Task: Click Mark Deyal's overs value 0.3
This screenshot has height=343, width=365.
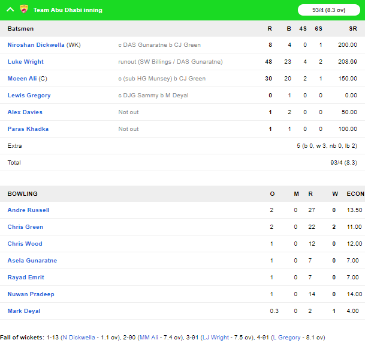Action: pyautogui.click(x=274, y=311)
